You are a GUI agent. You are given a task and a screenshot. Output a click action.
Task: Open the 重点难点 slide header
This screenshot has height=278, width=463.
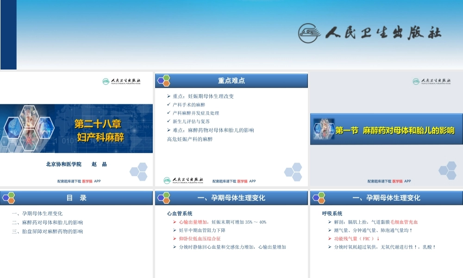pos(230,80)
